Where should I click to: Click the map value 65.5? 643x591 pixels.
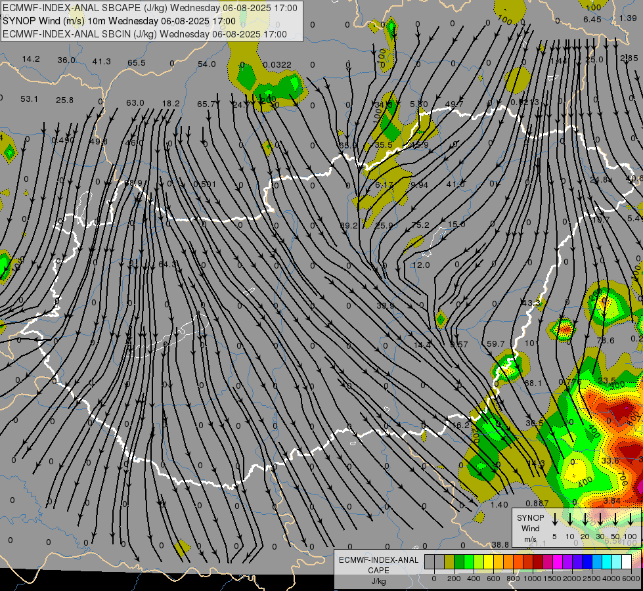click(137, 63)
